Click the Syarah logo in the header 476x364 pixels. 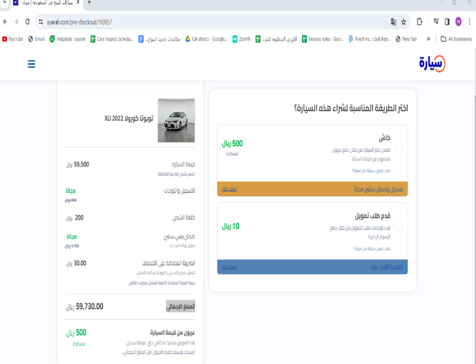pos(432,64)
